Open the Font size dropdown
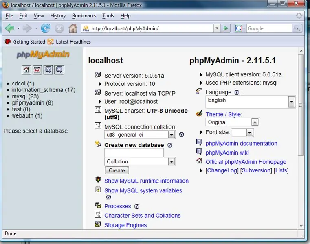 point(243,133)
